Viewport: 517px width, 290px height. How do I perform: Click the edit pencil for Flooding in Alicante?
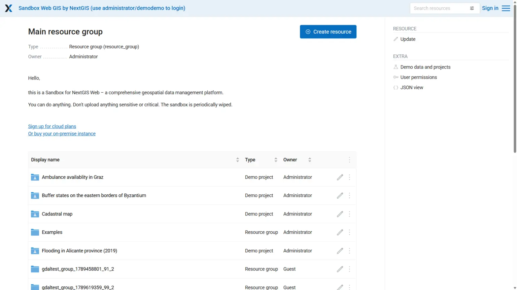coord(340,251)
